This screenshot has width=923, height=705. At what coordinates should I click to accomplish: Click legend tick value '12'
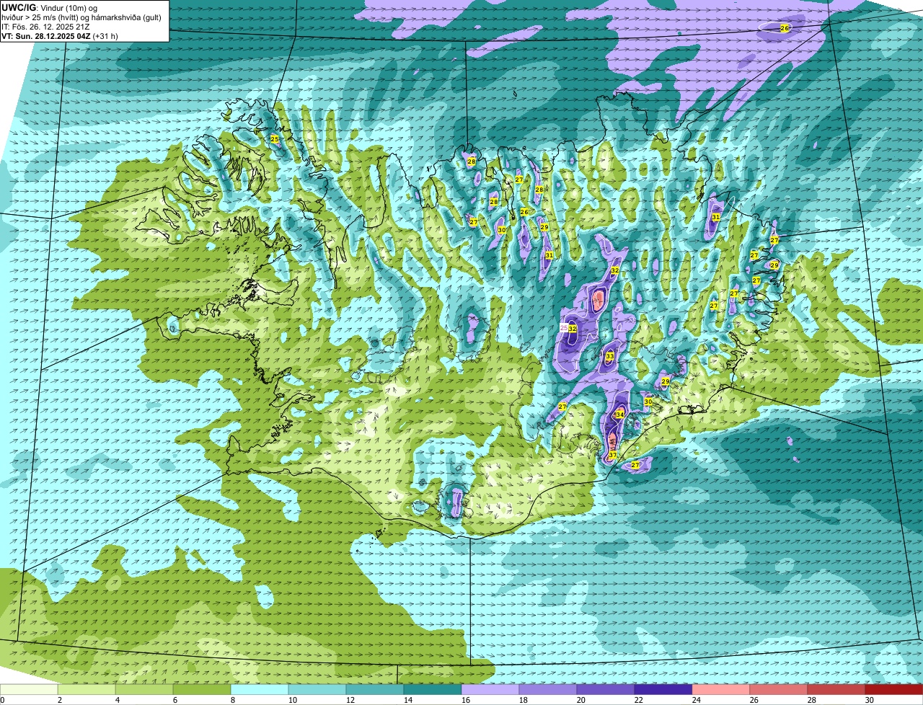coord(350,700)
